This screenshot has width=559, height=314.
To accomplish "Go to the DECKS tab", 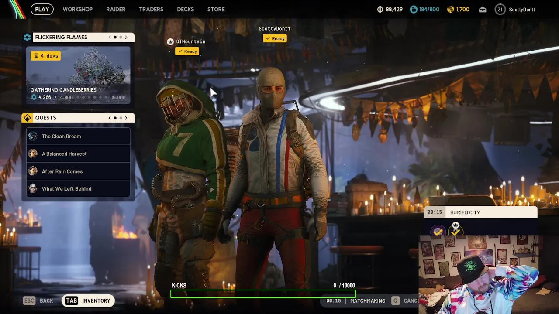I will (x=185, y=9).
